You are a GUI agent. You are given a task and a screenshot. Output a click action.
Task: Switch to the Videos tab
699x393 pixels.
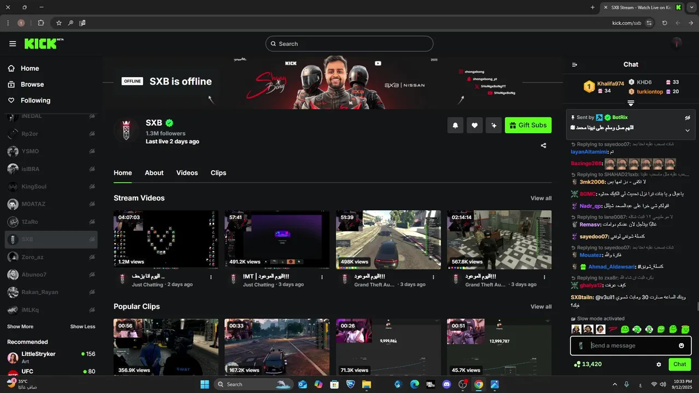(x=187, y=172)
